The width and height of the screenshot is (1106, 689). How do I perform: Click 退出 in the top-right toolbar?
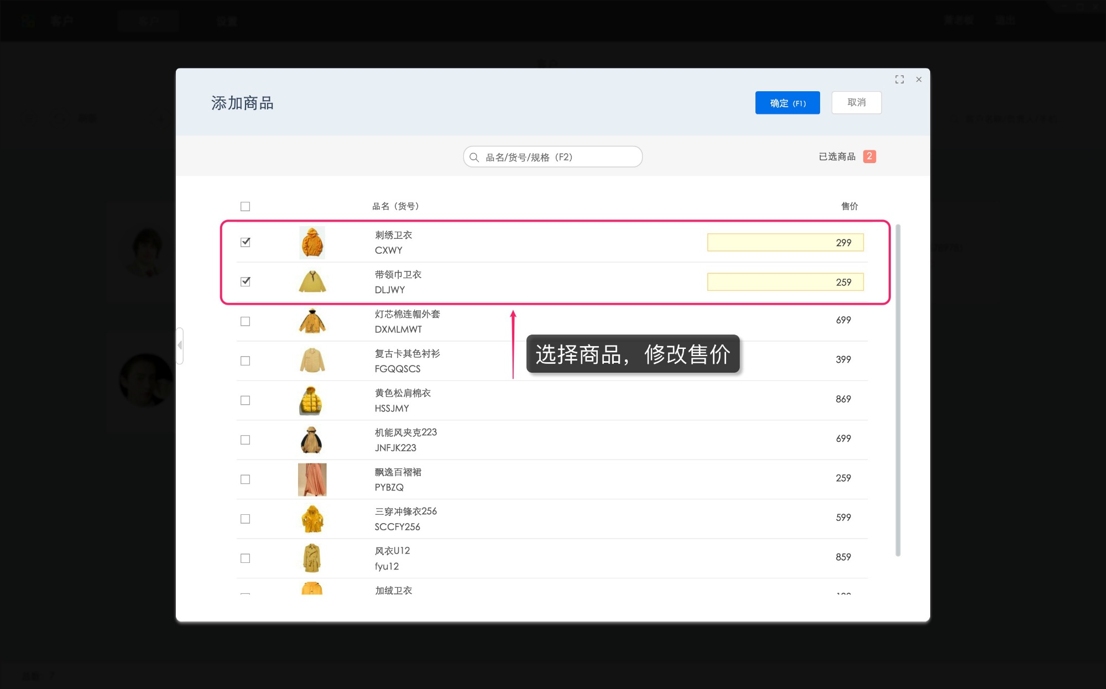[x=1006, y=20]
